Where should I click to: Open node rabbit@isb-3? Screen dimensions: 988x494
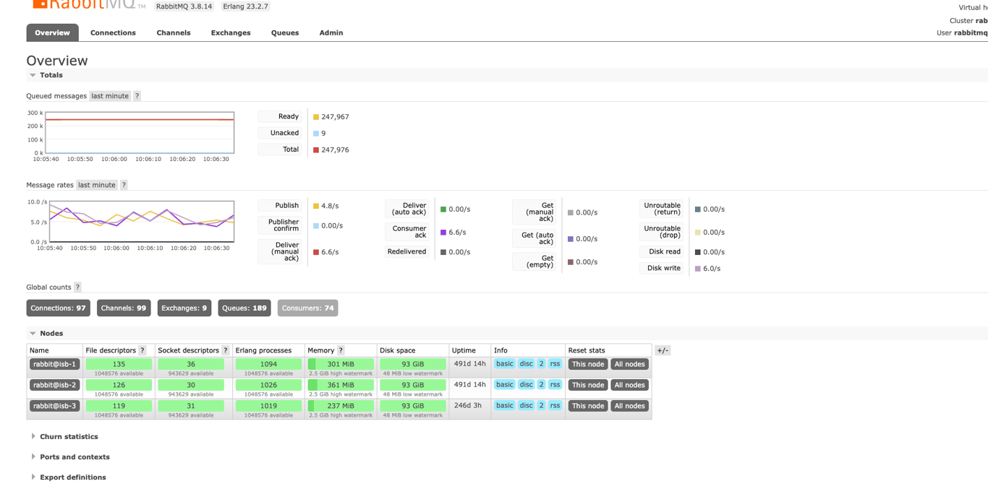coord(54,406)
